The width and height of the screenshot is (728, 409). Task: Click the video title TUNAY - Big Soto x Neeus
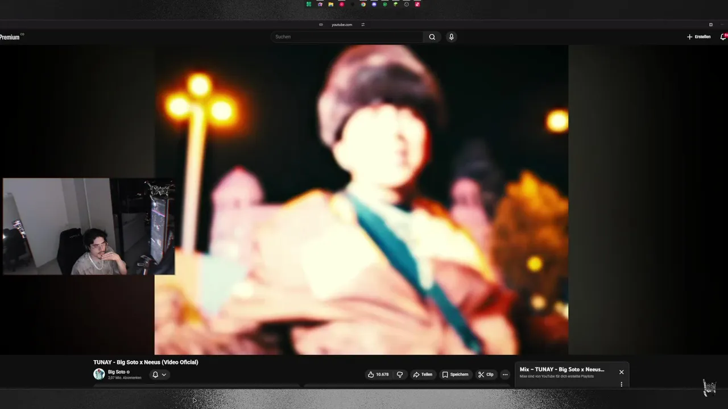[146, 362]
